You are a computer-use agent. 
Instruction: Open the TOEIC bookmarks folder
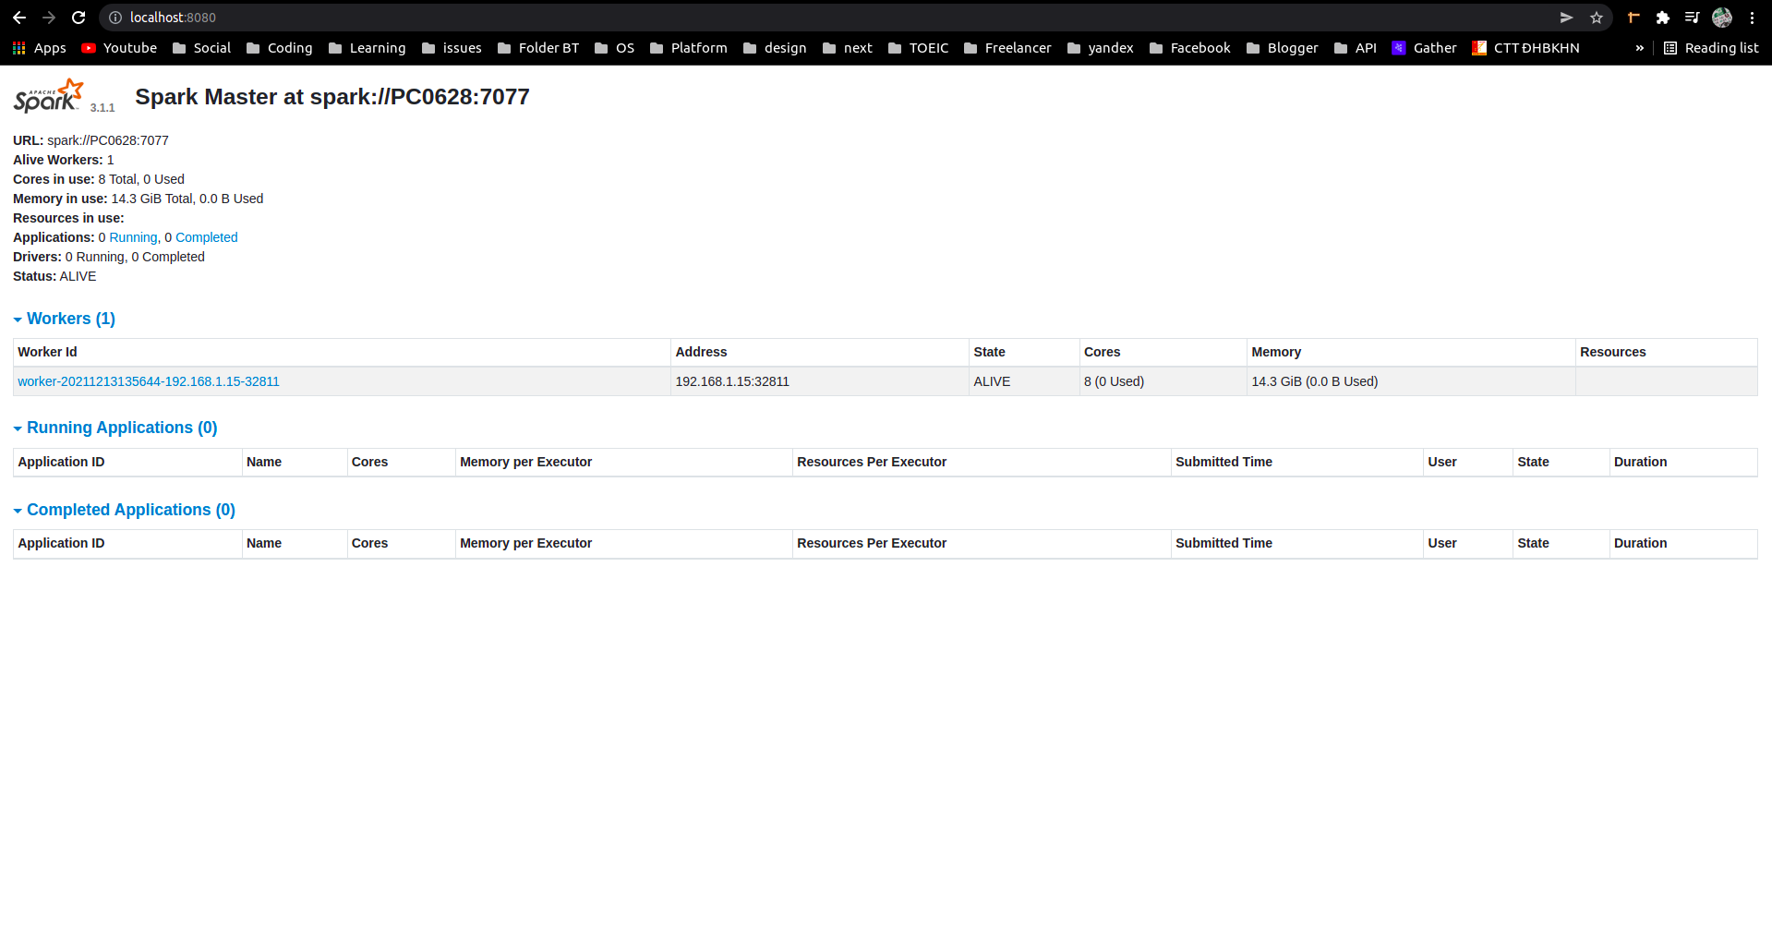coord(918,48)
